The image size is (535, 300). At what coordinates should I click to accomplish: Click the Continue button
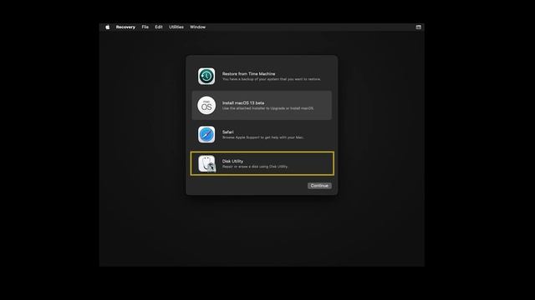[319, 186]
